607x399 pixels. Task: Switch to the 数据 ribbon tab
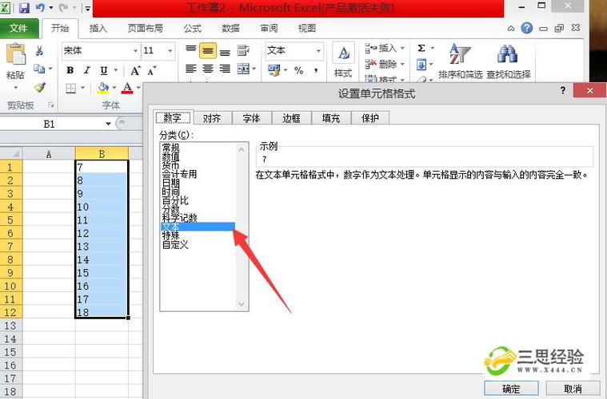click(x=230, y=28)
